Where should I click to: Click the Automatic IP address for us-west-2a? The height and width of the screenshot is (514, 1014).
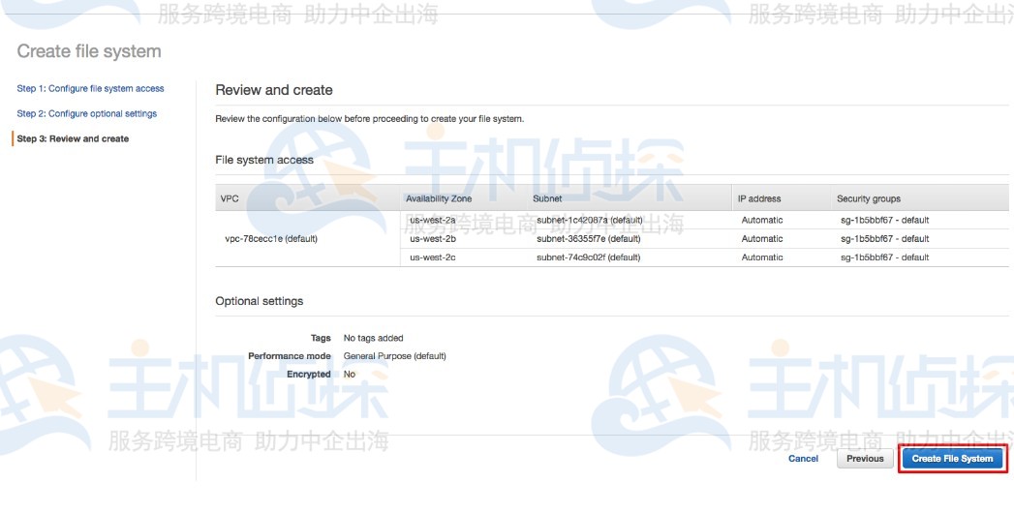(762, 220)
